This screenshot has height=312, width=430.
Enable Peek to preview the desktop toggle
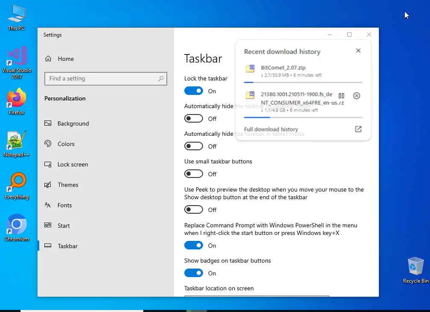[x=194, y=210]
